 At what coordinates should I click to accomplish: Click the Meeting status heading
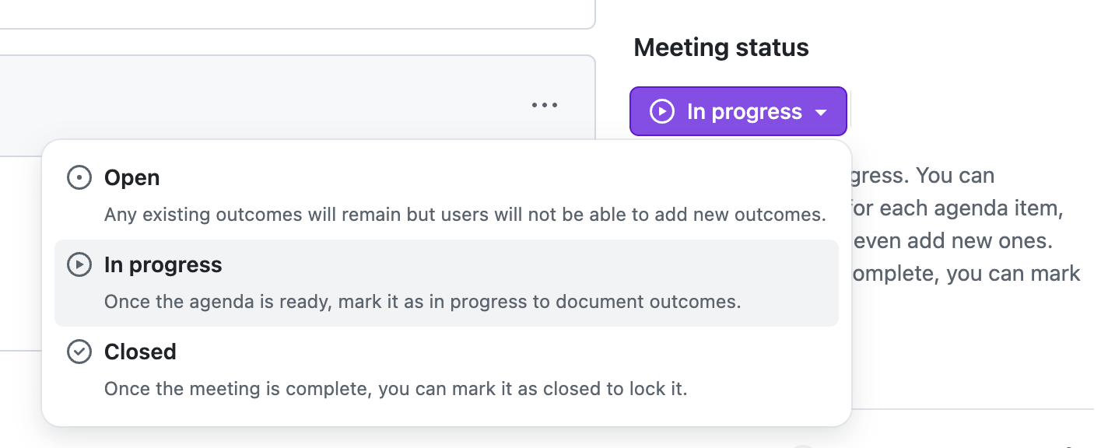[721, 47]
